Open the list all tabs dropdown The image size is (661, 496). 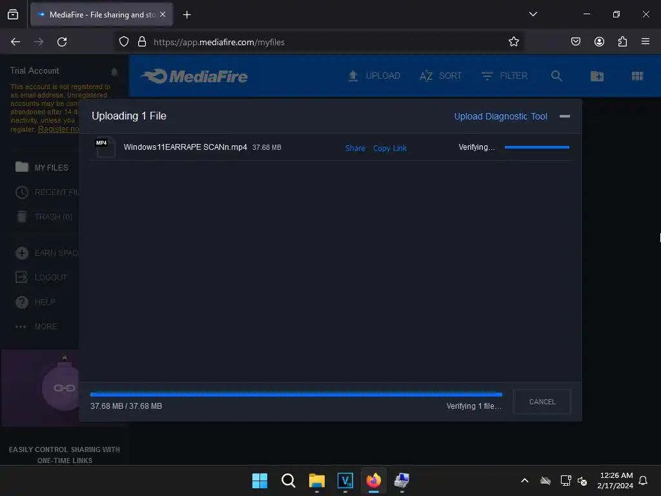coord(533,14)
